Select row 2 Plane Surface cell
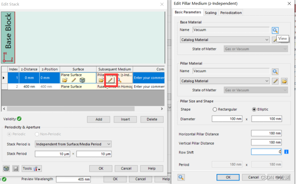 coord(78,87)
